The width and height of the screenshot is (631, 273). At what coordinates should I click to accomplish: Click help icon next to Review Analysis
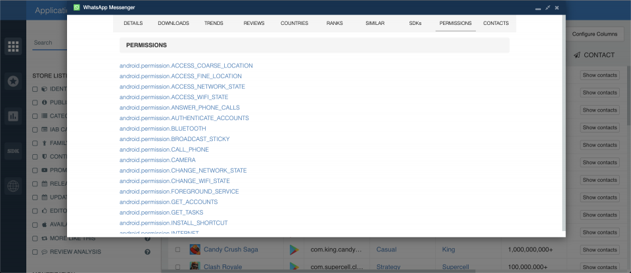tap(147, 252)
